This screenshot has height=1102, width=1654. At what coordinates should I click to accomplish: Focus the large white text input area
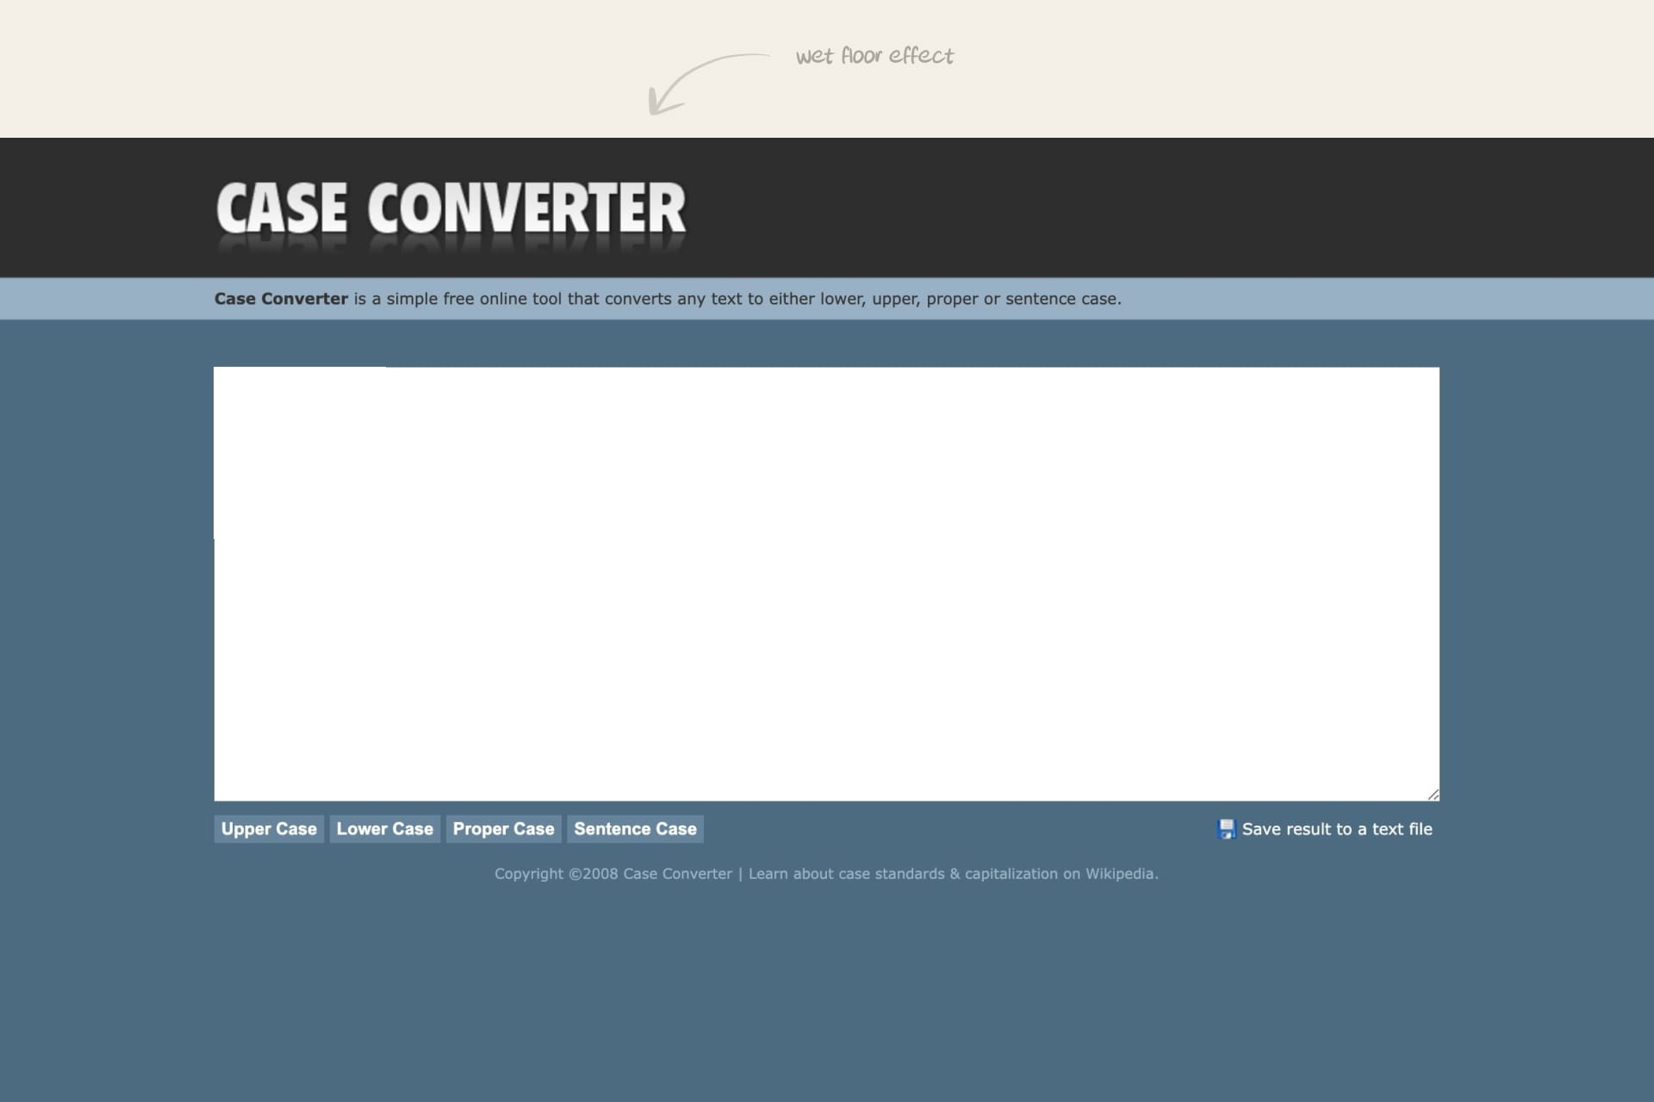click(826, 584)
